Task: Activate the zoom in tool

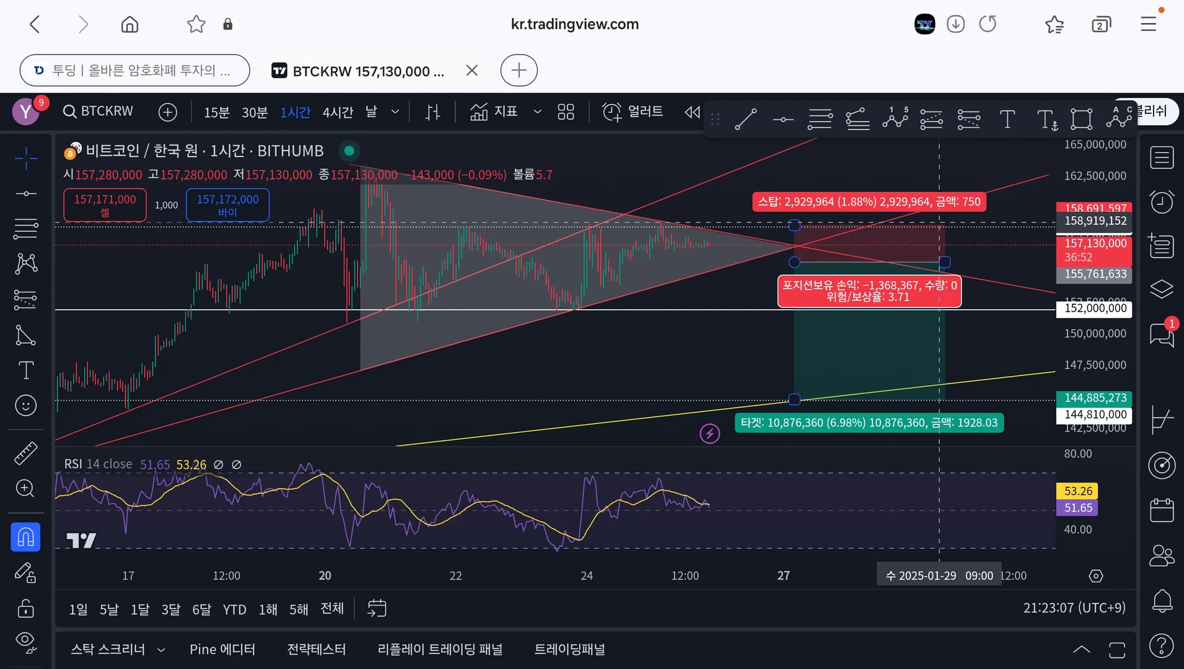Action: coord(26,489)
